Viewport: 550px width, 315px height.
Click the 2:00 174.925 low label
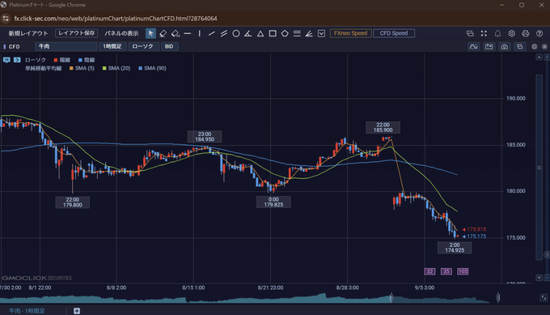[x=455, y=248]
